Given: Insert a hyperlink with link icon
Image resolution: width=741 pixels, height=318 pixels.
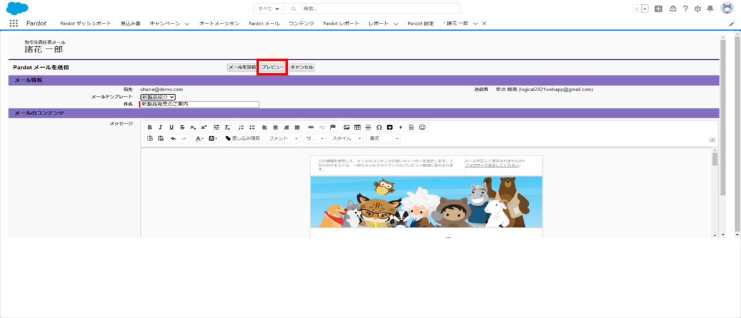Looking at the screenshot, I should click(311, 128).
